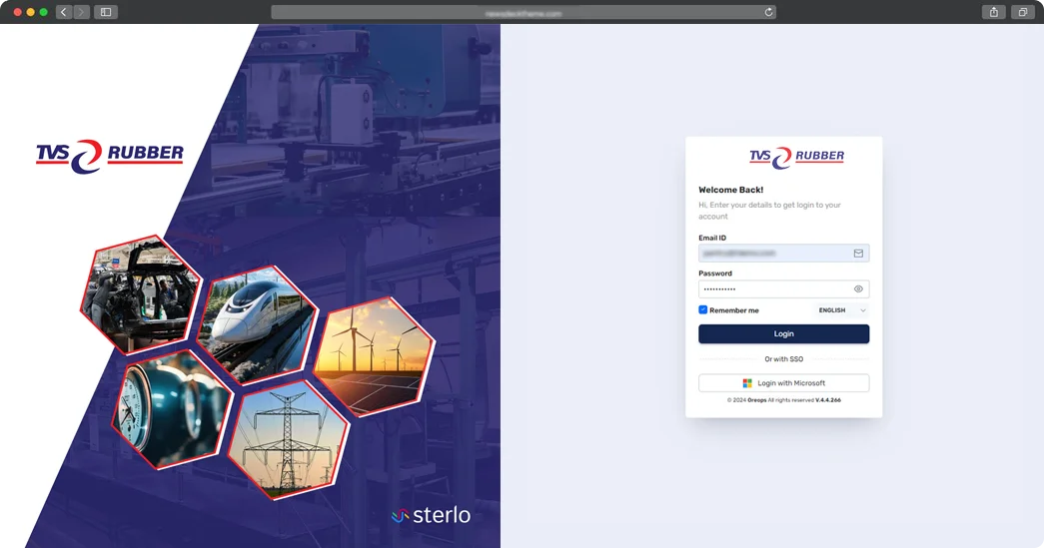
Task: Click the Sterlo logo at bottom
Action: click(431, 516)
